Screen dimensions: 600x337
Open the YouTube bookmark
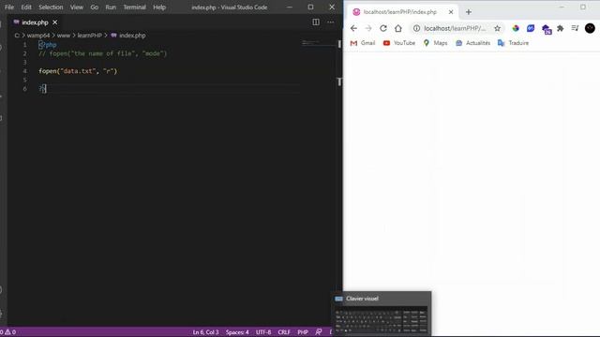point(399,43)
